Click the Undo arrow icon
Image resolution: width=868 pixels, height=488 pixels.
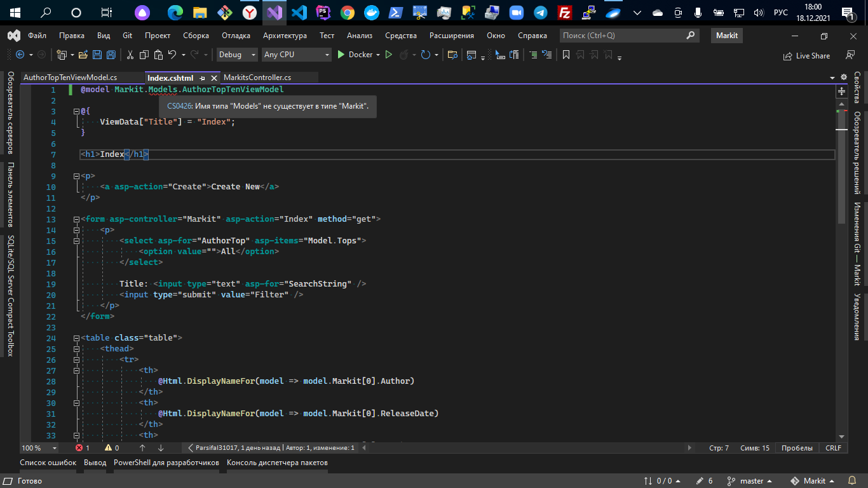(172, 55)
